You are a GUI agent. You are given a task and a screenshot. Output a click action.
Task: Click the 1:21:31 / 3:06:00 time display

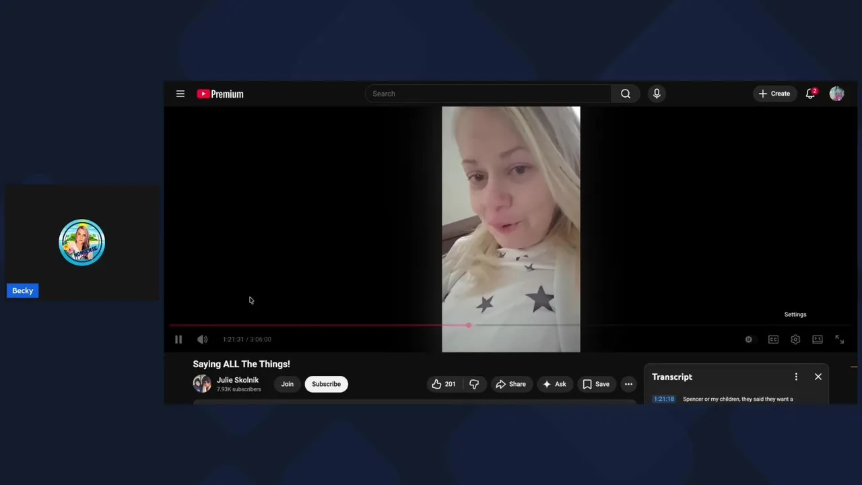[247, 339]
